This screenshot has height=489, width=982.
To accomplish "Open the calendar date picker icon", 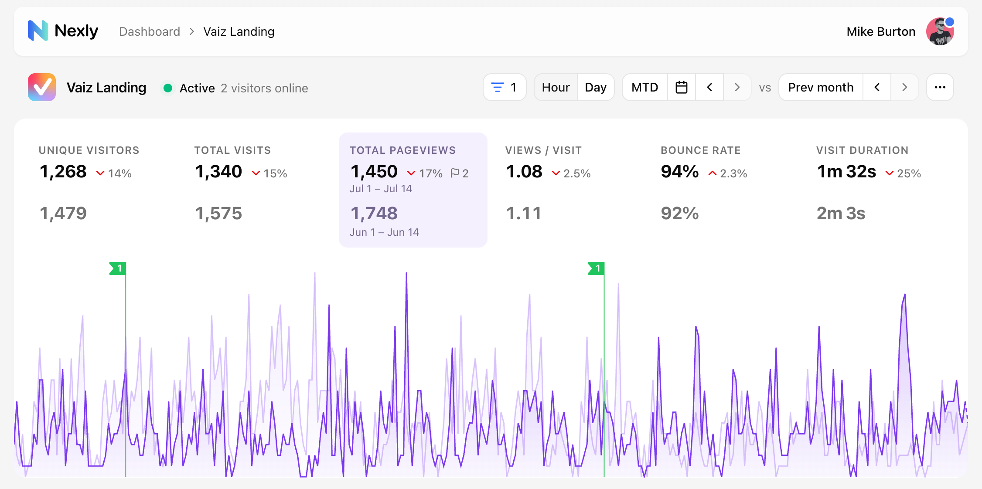I will coord(682,87).
